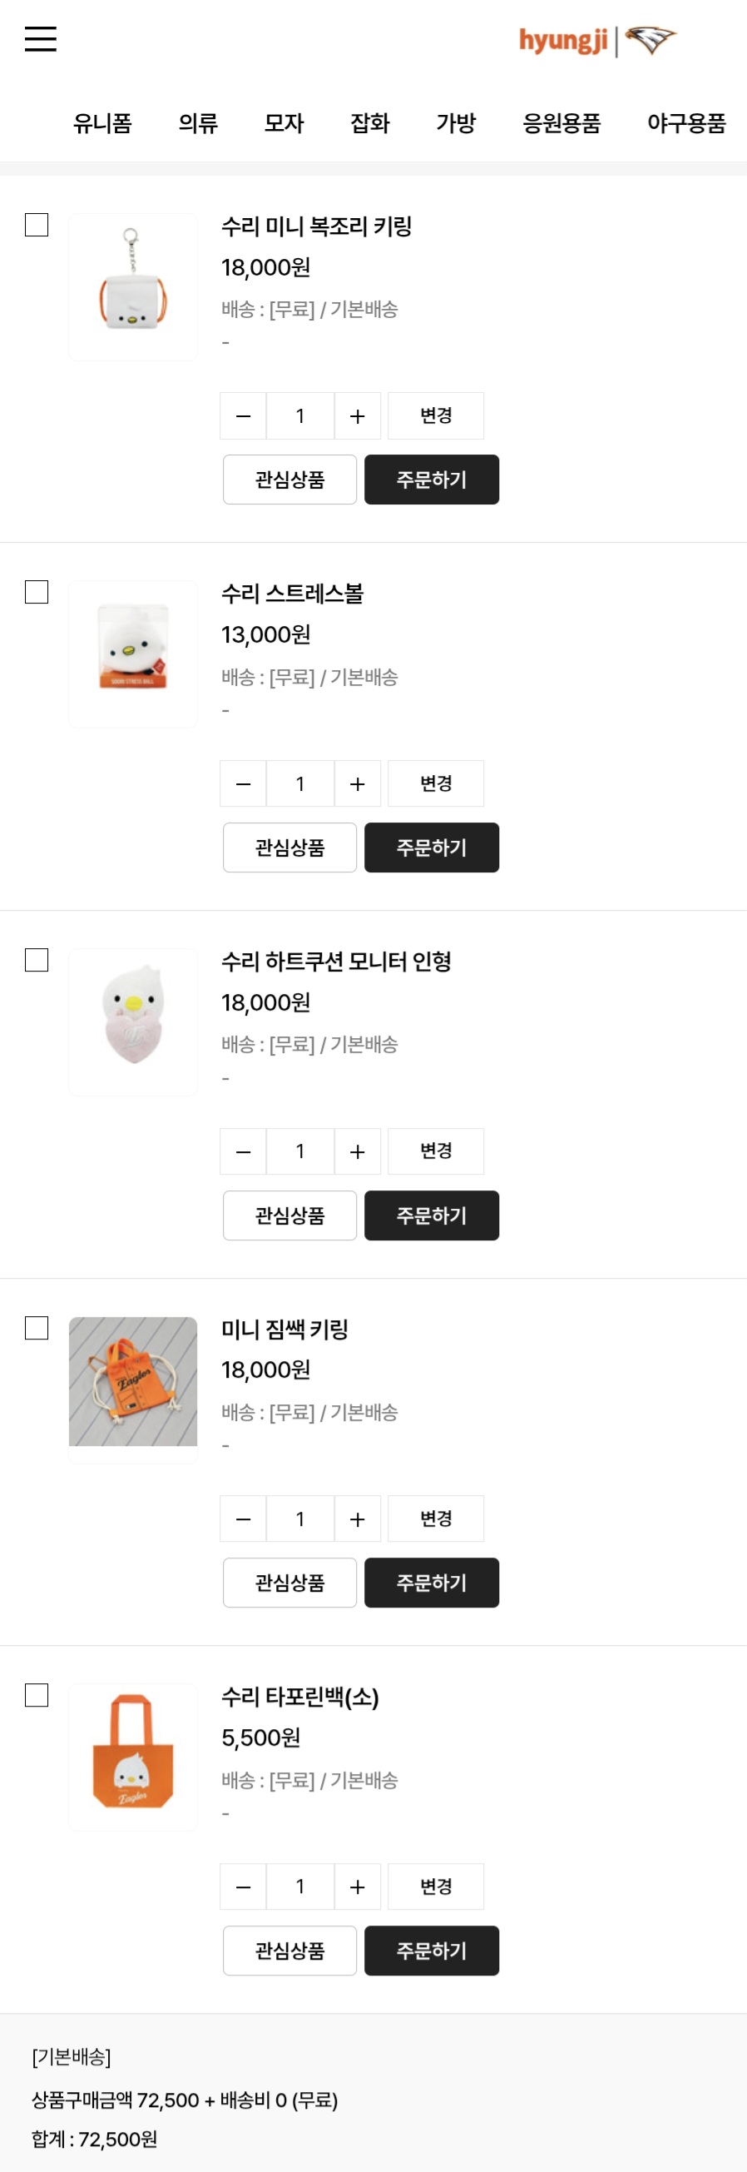The image size is (747, 2172).
Task: Open the 수리 타포린백(소) product title link
Action: tap(299, 1697)
